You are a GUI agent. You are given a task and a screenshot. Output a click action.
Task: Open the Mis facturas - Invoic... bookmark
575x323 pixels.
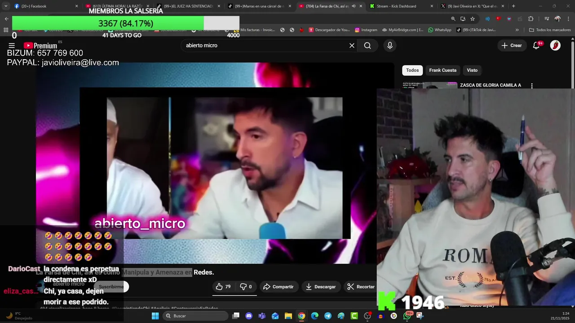point(254,30)
